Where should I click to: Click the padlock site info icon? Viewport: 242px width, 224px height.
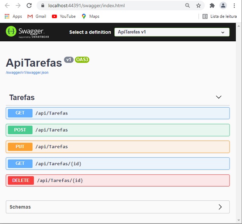pyautogui.click(x=43, y=6)
